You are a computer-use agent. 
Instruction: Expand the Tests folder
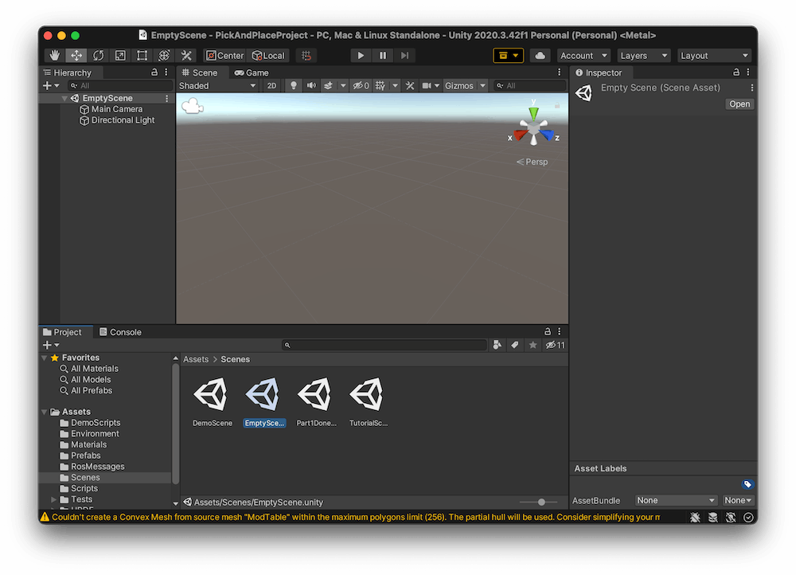point(54,499)
